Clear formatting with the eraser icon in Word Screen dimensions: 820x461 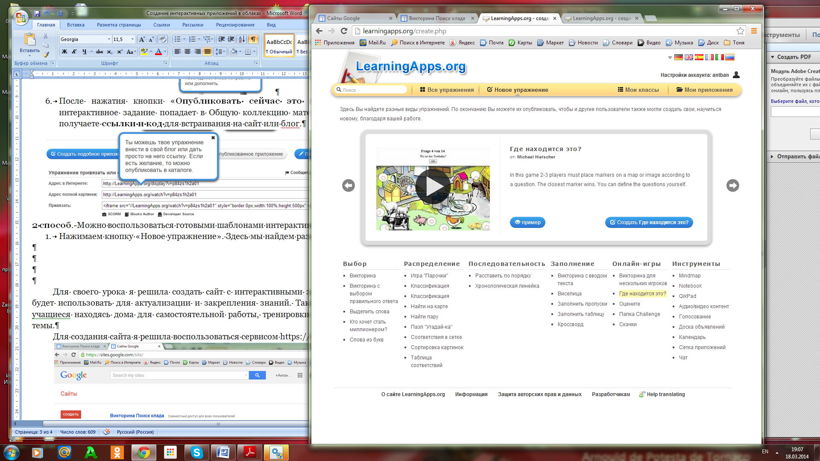162,39
